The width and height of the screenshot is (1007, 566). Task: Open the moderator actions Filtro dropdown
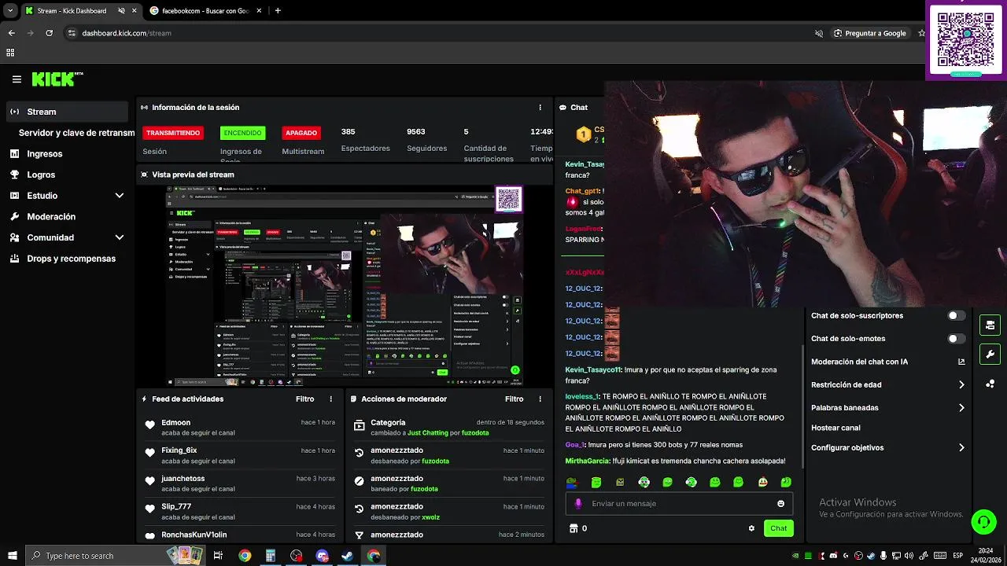[x=515, y=399]
